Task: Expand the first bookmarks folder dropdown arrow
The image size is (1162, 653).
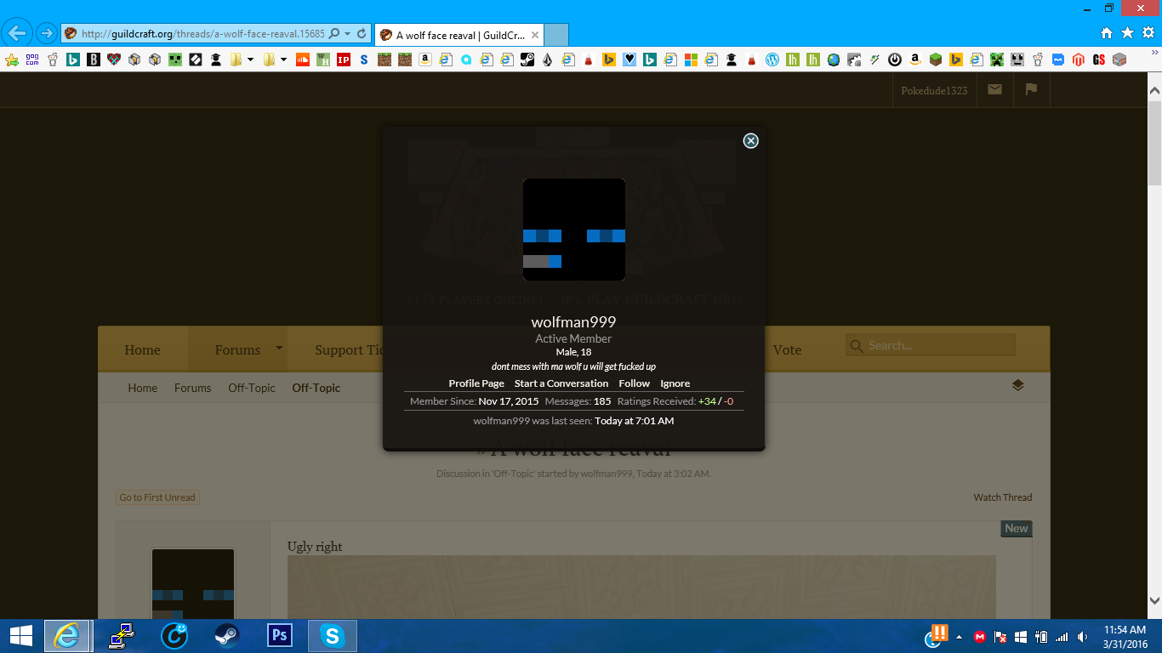Action: [x=250, y=60]
